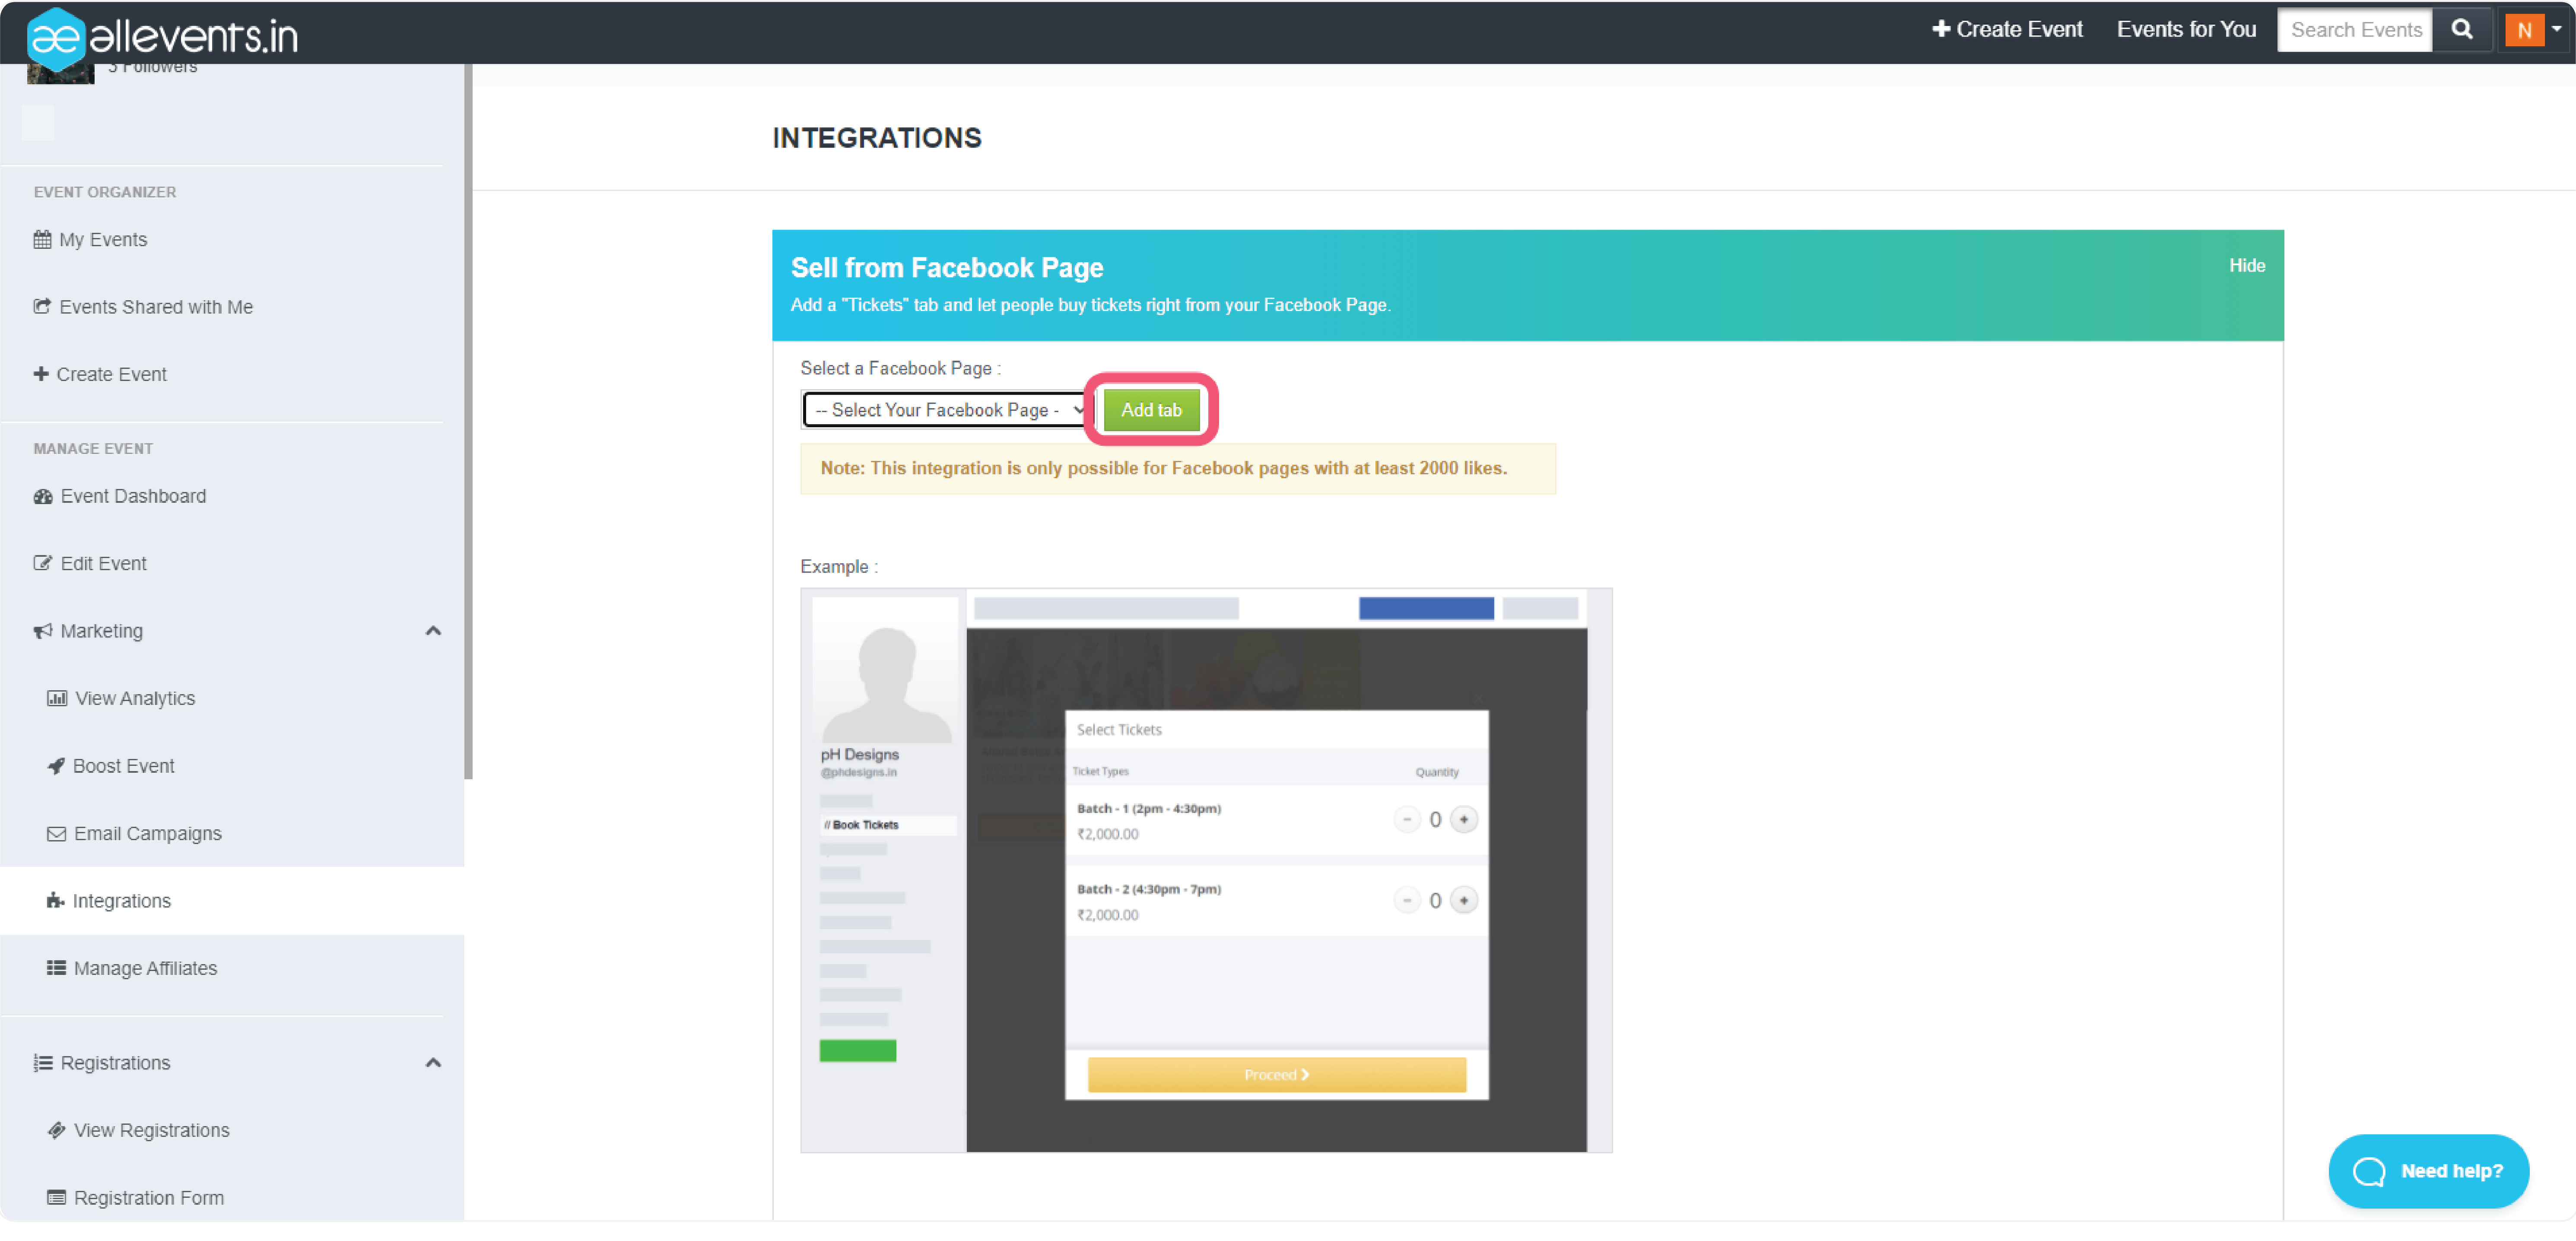The width and height of the screenshot is (2576, 1241).
Task: Click the Events Shared with Me share icon
Action: [42, 306]
